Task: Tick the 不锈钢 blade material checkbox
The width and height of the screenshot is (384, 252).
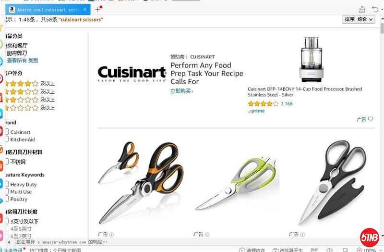Action: click(7, 162)
